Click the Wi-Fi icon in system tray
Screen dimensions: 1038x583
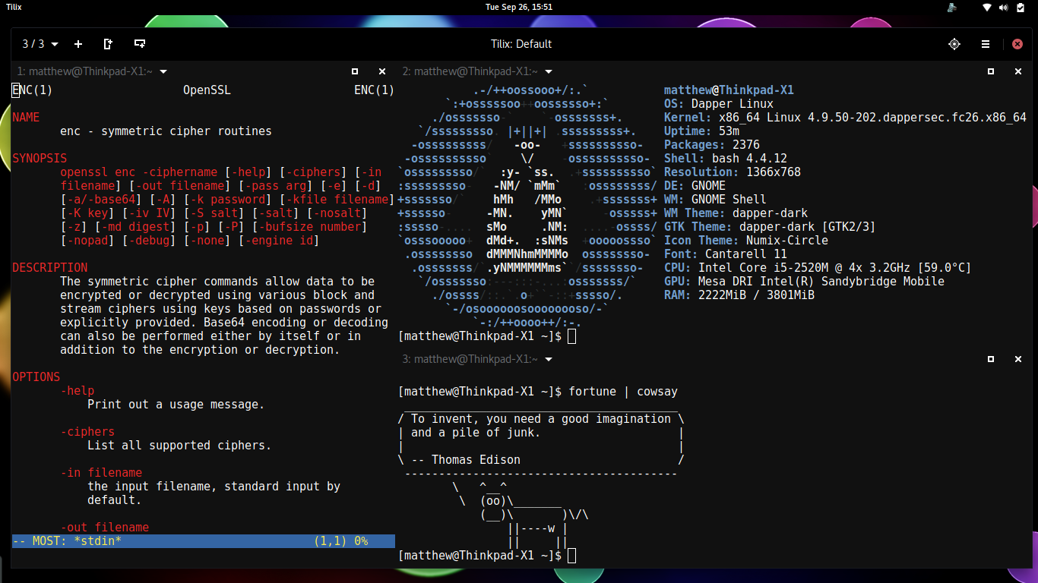tap(986, 7)
